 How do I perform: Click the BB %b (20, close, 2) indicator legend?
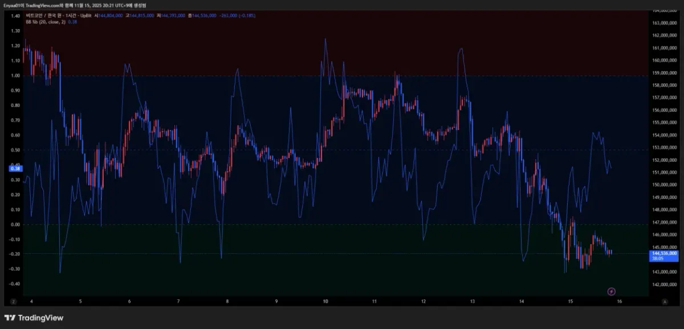click(x=46, y=22)
